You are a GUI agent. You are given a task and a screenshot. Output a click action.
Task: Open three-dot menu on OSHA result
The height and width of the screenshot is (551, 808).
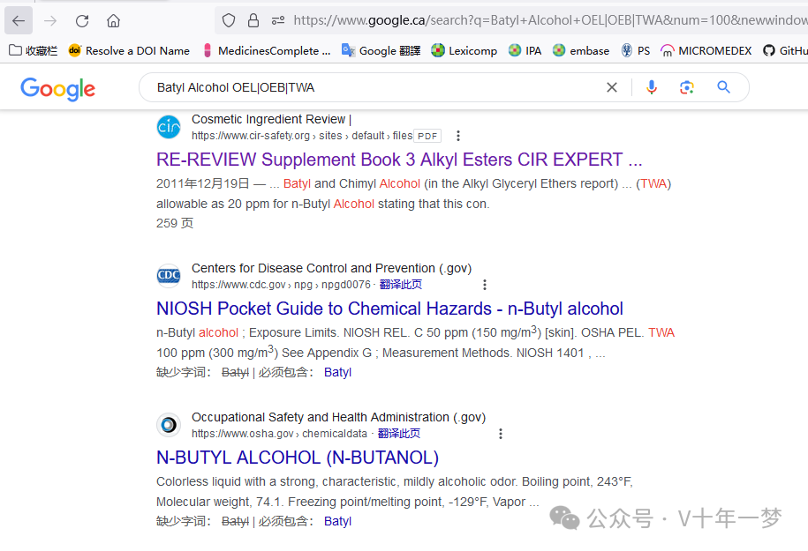click(x=500, y=433)
